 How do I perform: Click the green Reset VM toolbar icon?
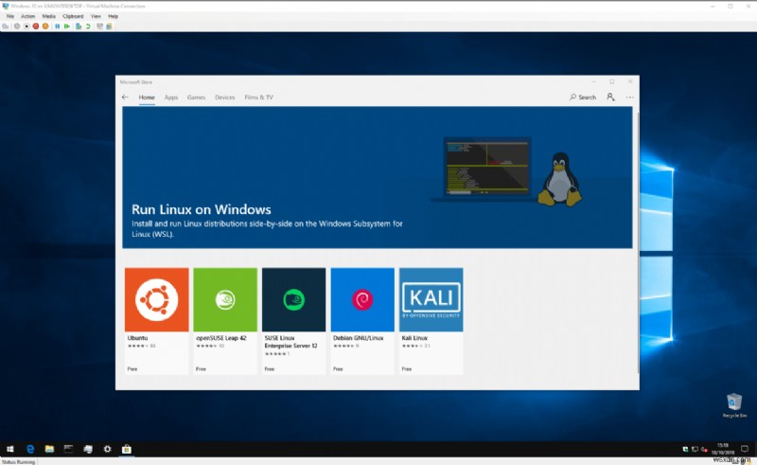(x=67, y=27)
